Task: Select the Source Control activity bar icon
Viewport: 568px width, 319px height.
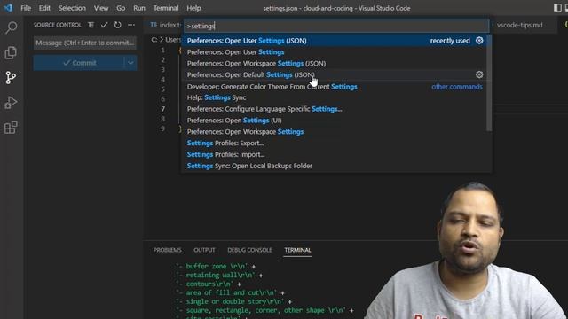Action: pyautogui.click(x=11, y=77)
